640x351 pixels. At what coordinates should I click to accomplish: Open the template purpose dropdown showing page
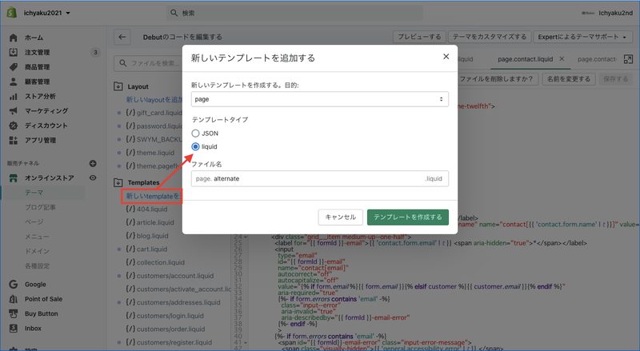pos(319,99)
